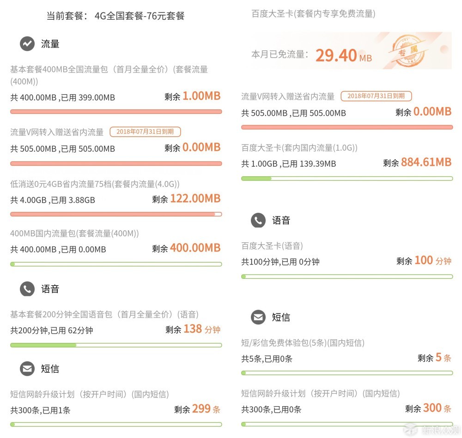Click the left 语音 phone icon
Image resolution: width=462 pixels, height=438 pixels.
(x=27, y=289)
